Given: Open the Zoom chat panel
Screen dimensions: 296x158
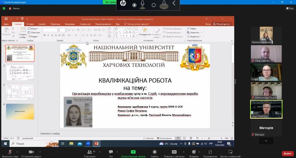Looking at the screenshot, I should coord(111,153).
